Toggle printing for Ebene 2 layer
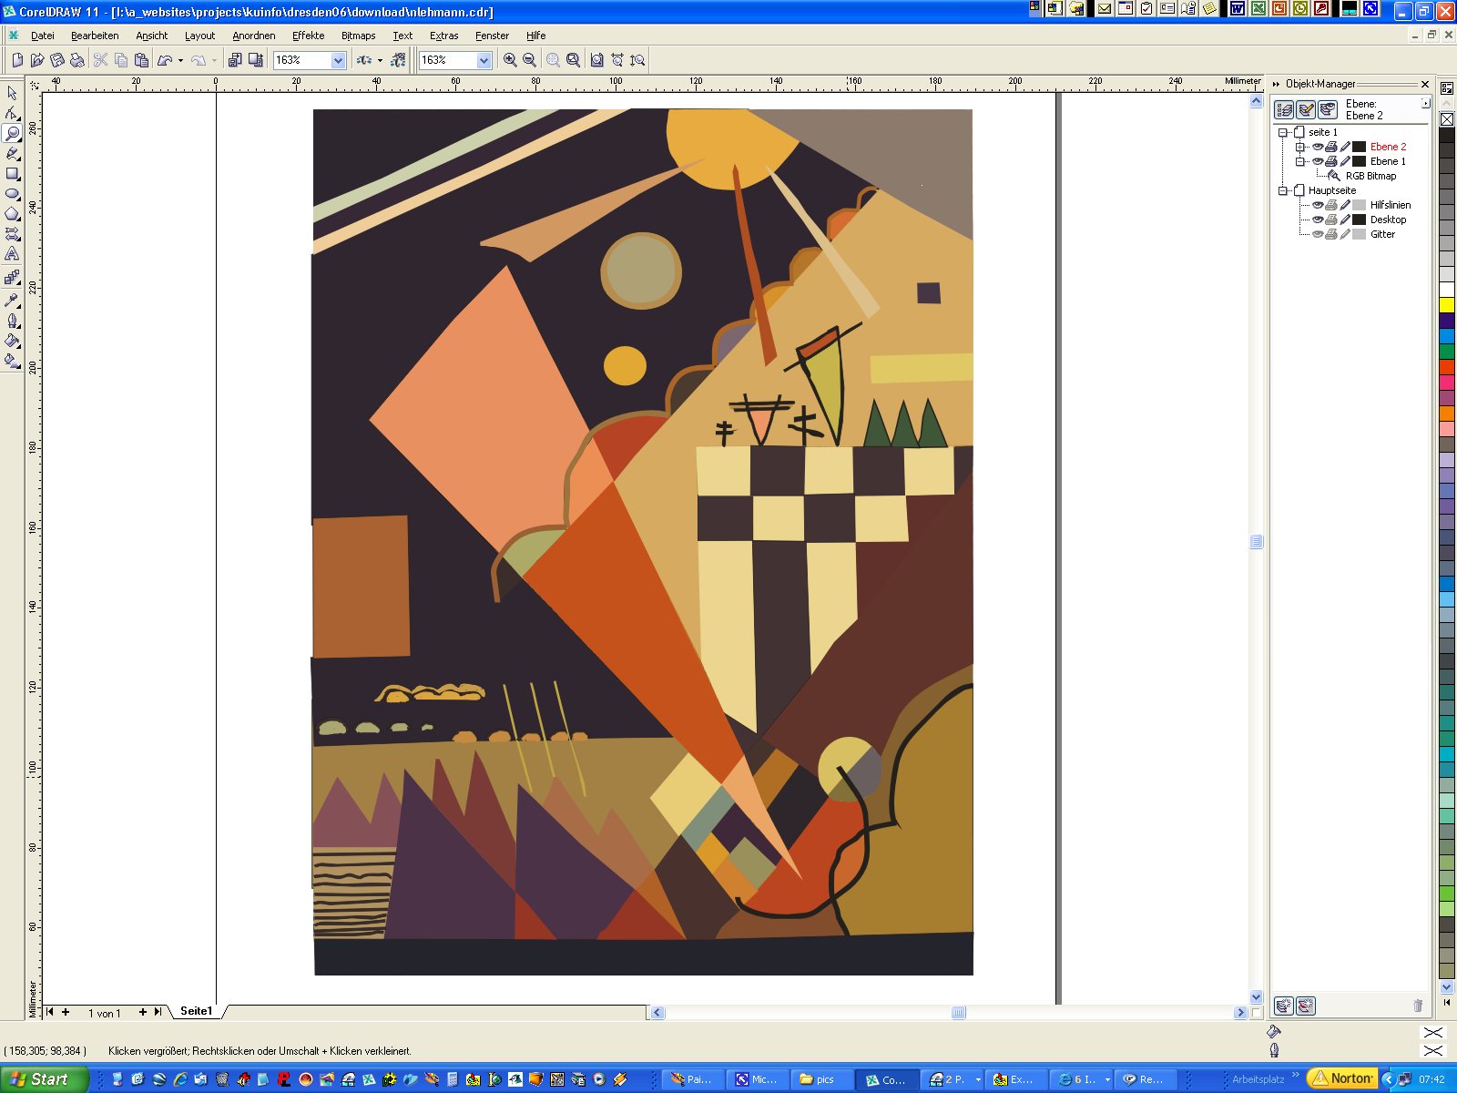 (x=1331, y=147)
